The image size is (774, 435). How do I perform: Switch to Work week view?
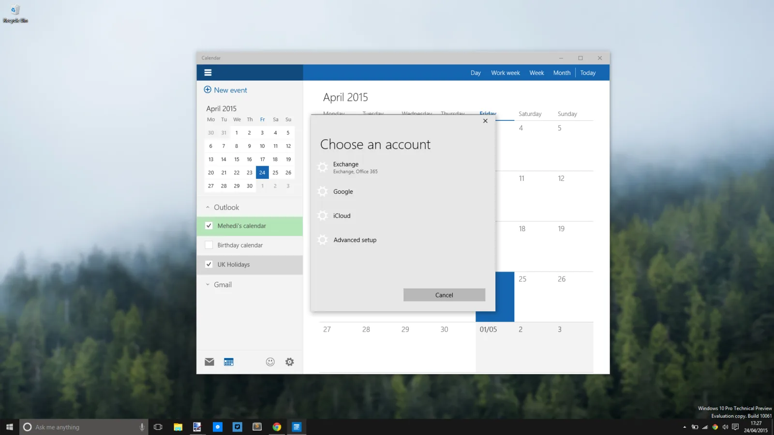point(506,73)
